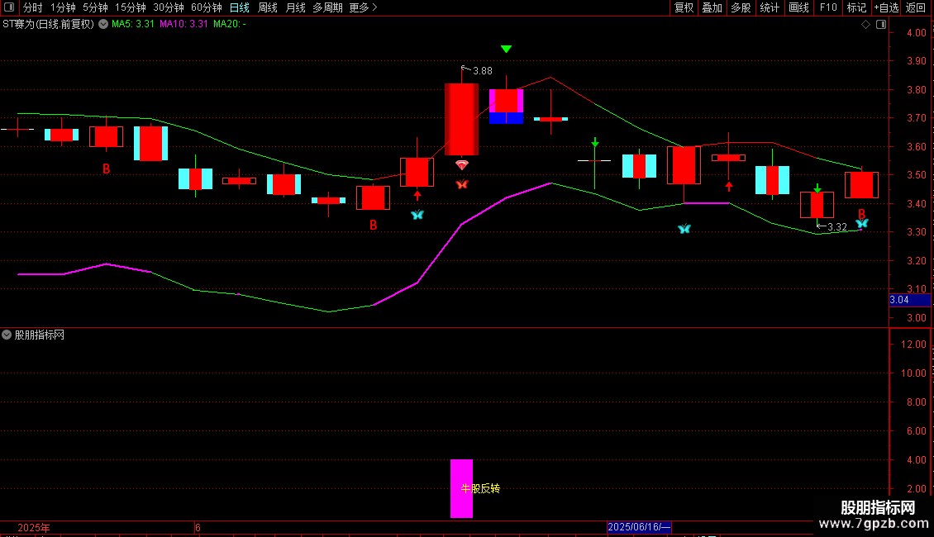934x537 pixels.
Task: Click the tall red candle at 3.88 high
Action: [x=461, y=119]
